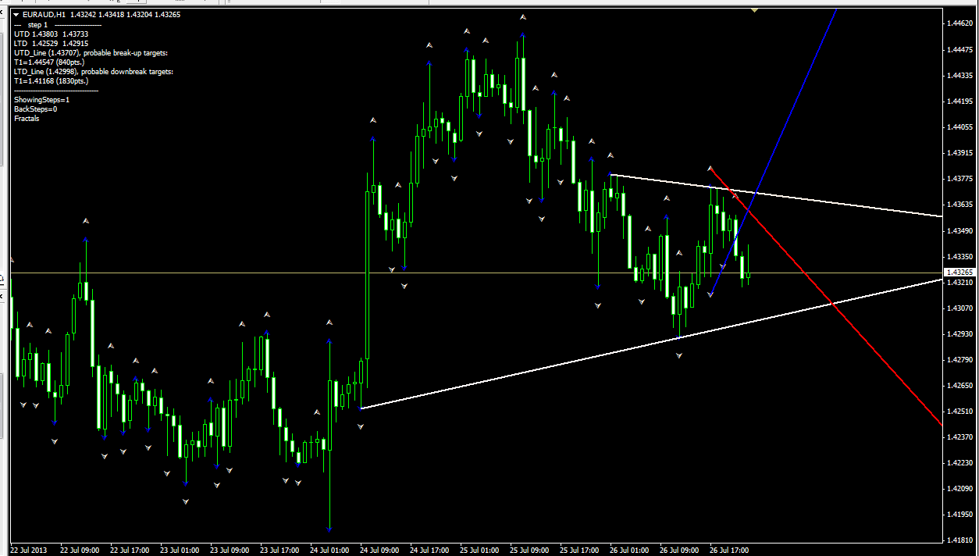Click 'UTD_Line (1.43707), probable break-up targets' text
Viewport: 979px width, 556px height.
[x=91, y=52]
